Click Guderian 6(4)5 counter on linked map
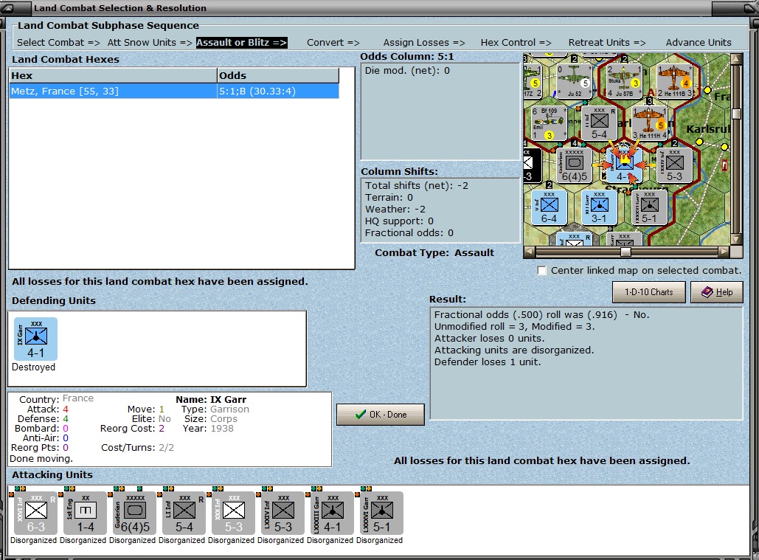The width and height of the screenshot is (759, 560). [x=574, y=165]
